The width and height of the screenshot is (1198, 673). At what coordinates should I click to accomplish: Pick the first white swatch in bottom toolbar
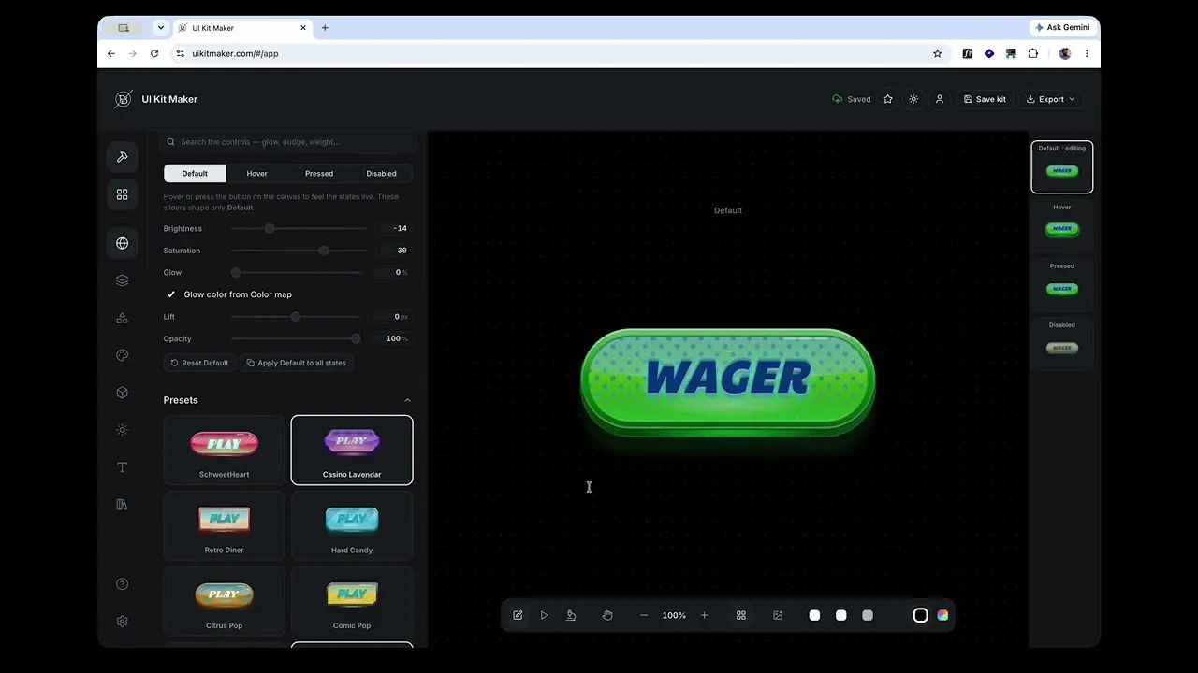814,615
